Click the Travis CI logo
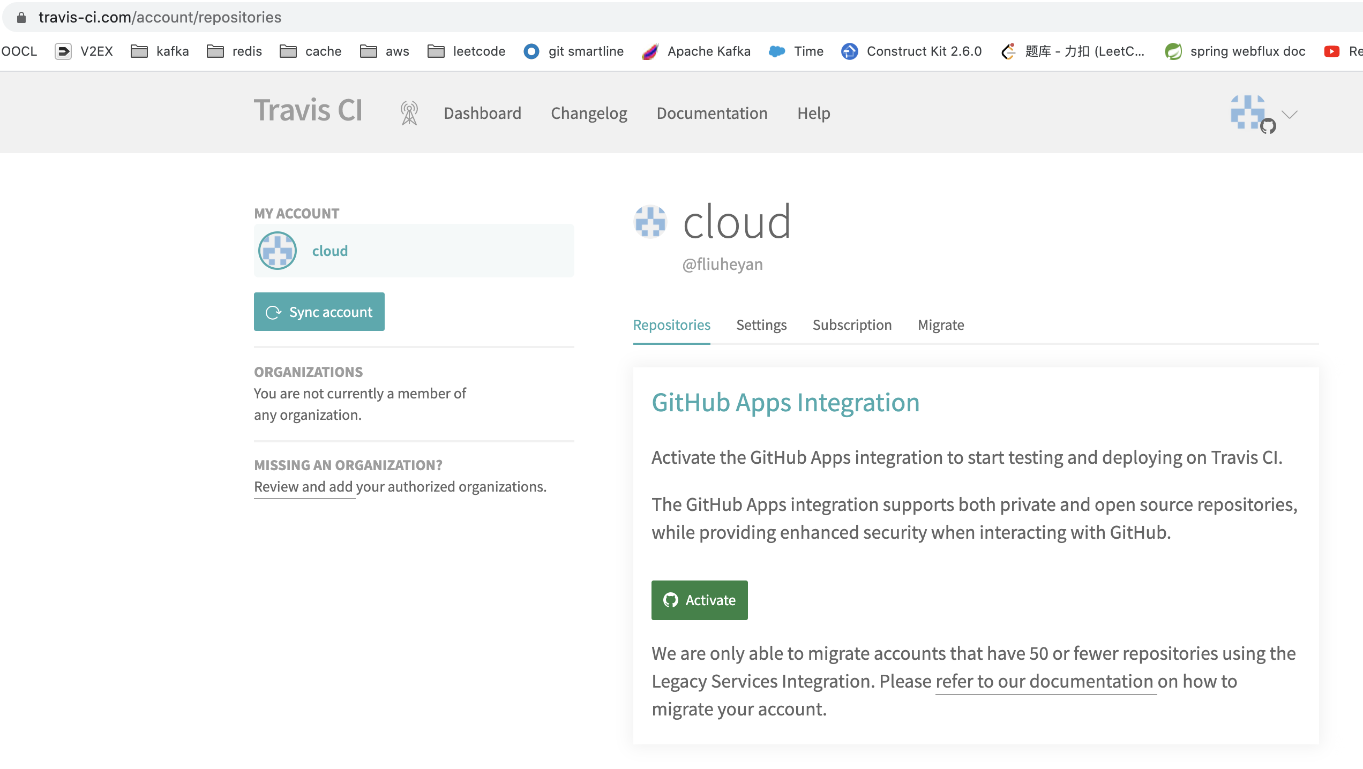Image resolution: width=1363 pixels, height=769 pixels. 308,111
